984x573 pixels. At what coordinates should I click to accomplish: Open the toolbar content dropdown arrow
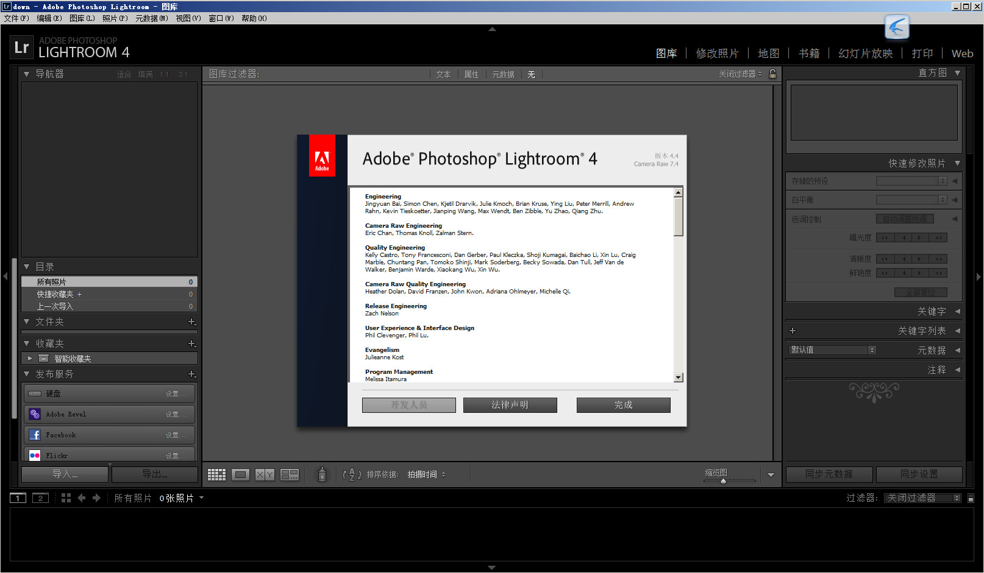point(771,475)
